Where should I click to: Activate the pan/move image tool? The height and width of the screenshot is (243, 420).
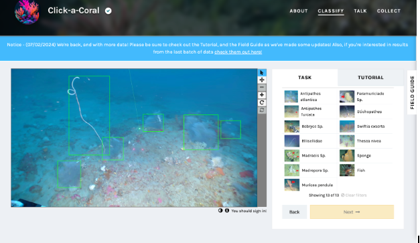[262, 80]
